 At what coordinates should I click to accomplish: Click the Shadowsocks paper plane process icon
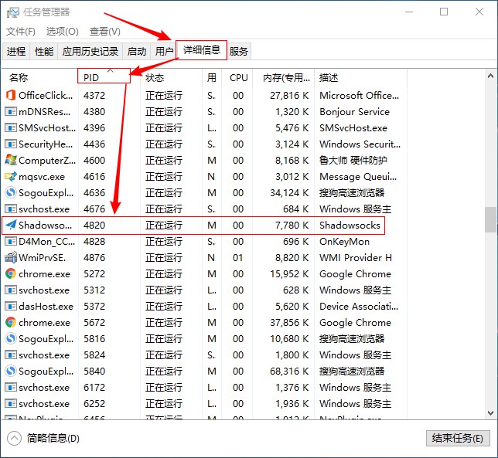click(11, 225)
